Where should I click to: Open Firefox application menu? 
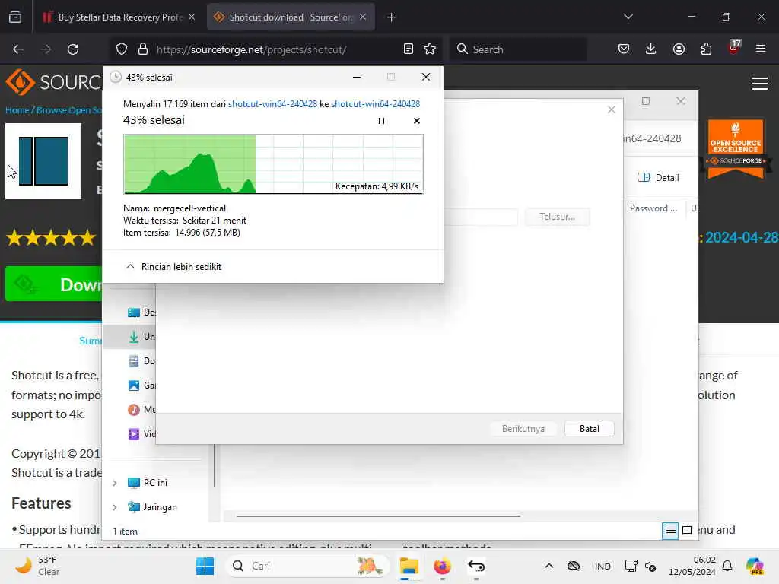760,49
